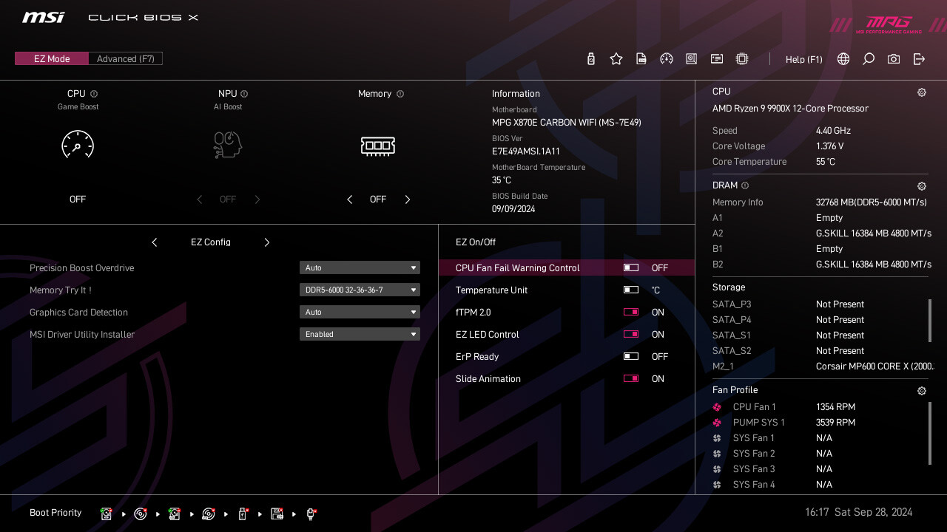
Task: Click the NPU AI Boost head icon
Action: click(x=228, y=145)
